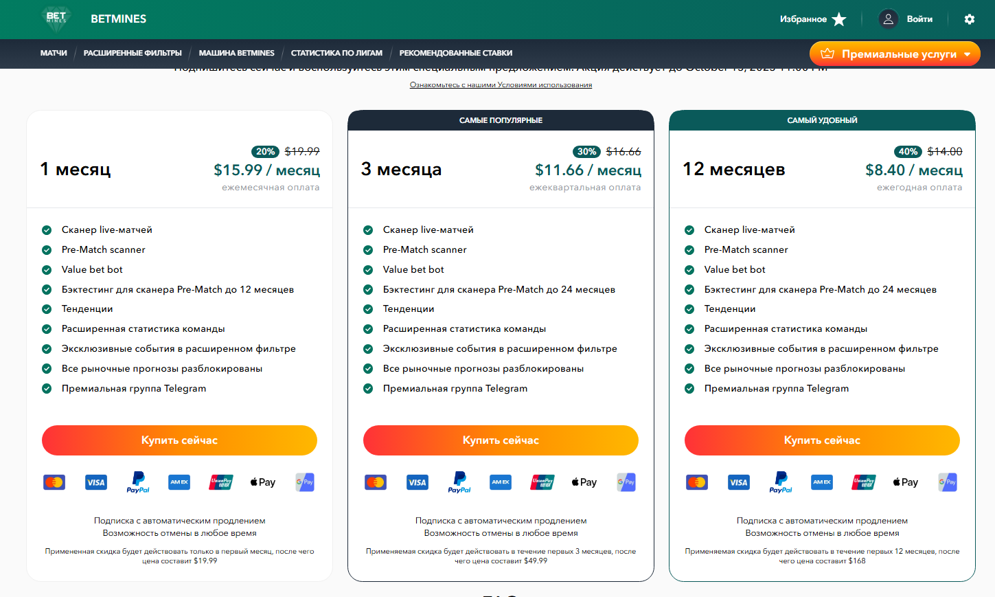Open the Условиями использования link
This screenshot has height=597, width=995.
tap(501, 85)
